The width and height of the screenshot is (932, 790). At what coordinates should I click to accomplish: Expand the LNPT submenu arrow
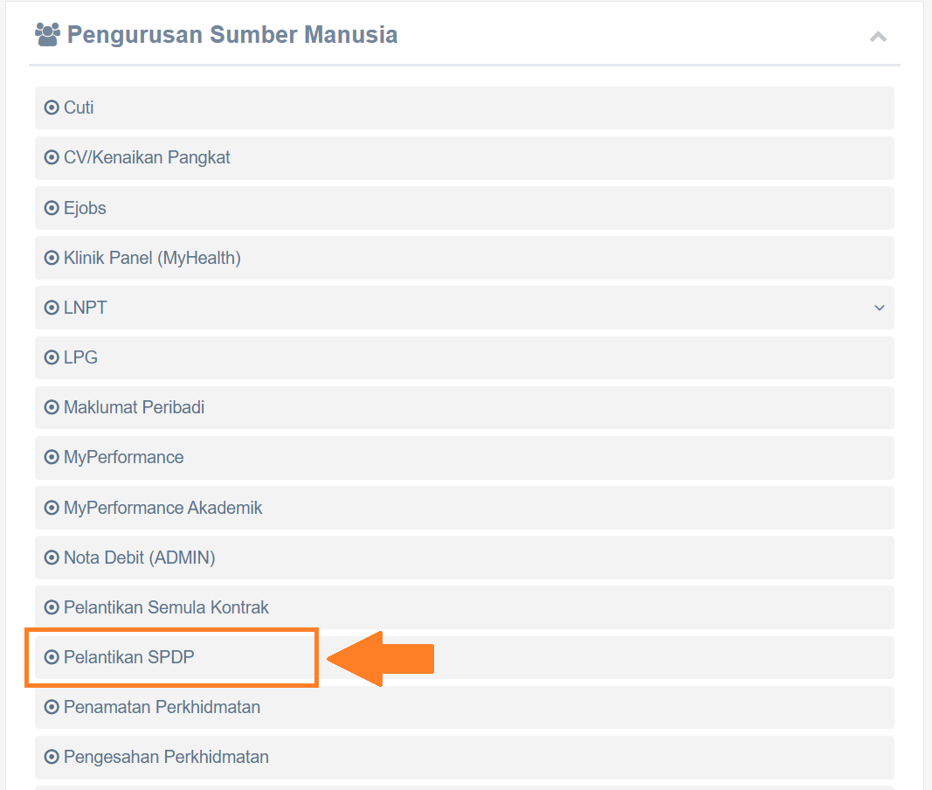pyautogui.click(x=879, y=308)
